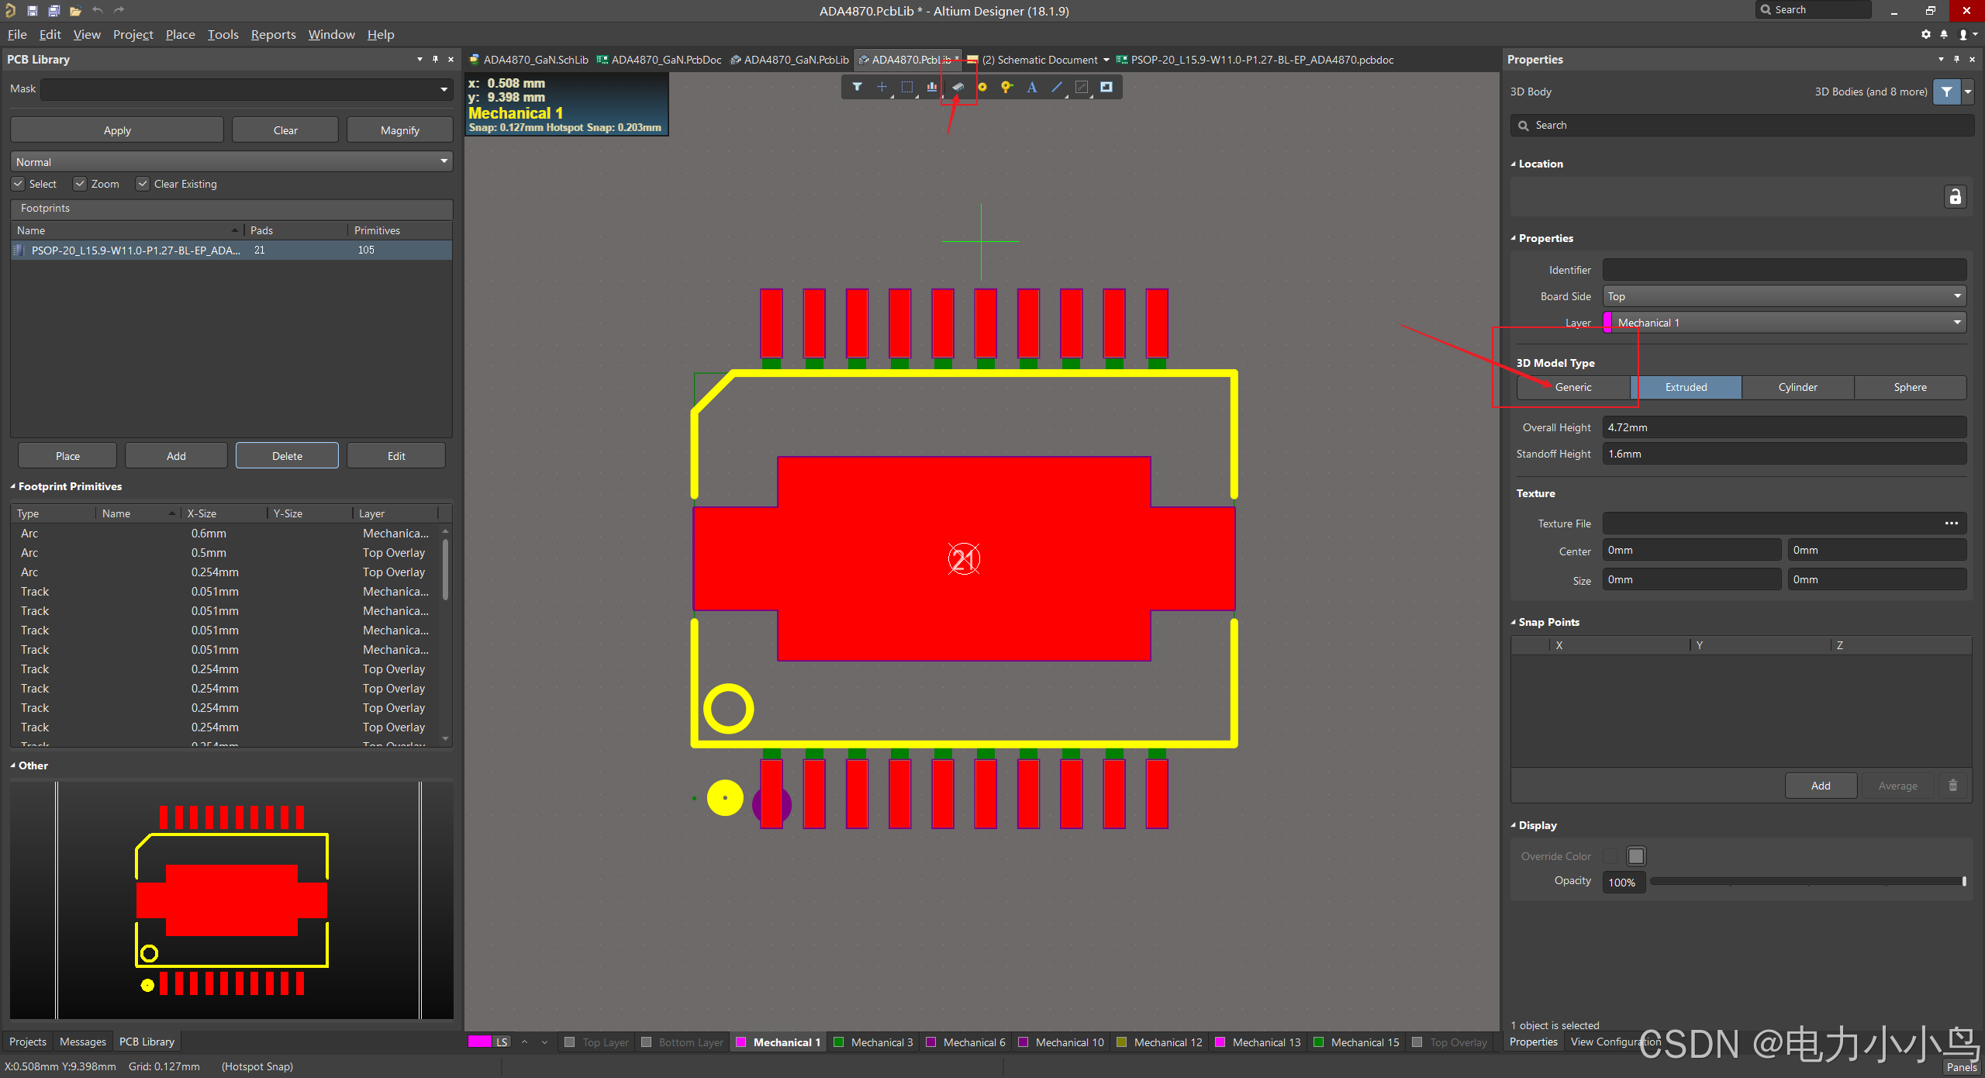Screen dimensions: 1985x1078
Task: Select the Place Pad yellow ring tool
Action: (x=982, y=87)
